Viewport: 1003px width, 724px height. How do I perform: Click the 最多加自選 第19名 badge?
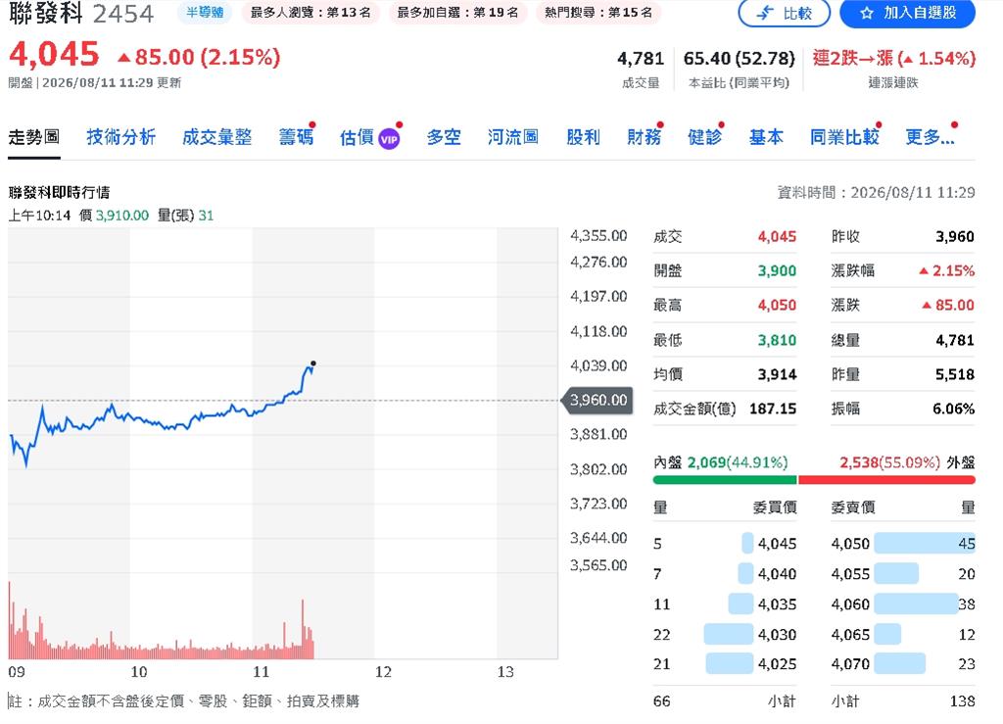point(457,12)
